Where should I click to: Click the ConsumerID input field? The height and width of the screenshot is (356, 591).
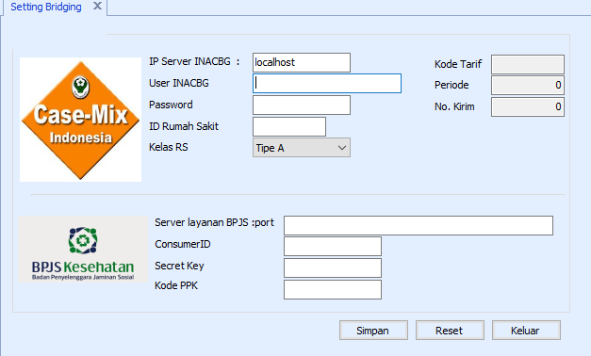pos(333,247)
